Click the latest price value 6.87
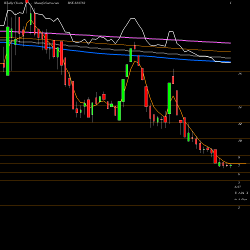This screenshot has width=250, height=250. click(238, 187)
